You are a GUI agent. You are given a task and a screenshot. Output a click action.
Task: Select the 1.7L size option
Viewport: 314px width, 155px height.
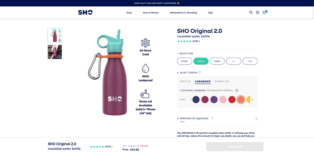pyautogui.click(x=250, y=61)
